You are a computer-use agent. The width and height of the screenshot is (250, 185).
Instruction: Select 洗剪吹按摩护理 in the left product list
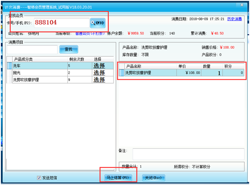(x=60, y=80)
